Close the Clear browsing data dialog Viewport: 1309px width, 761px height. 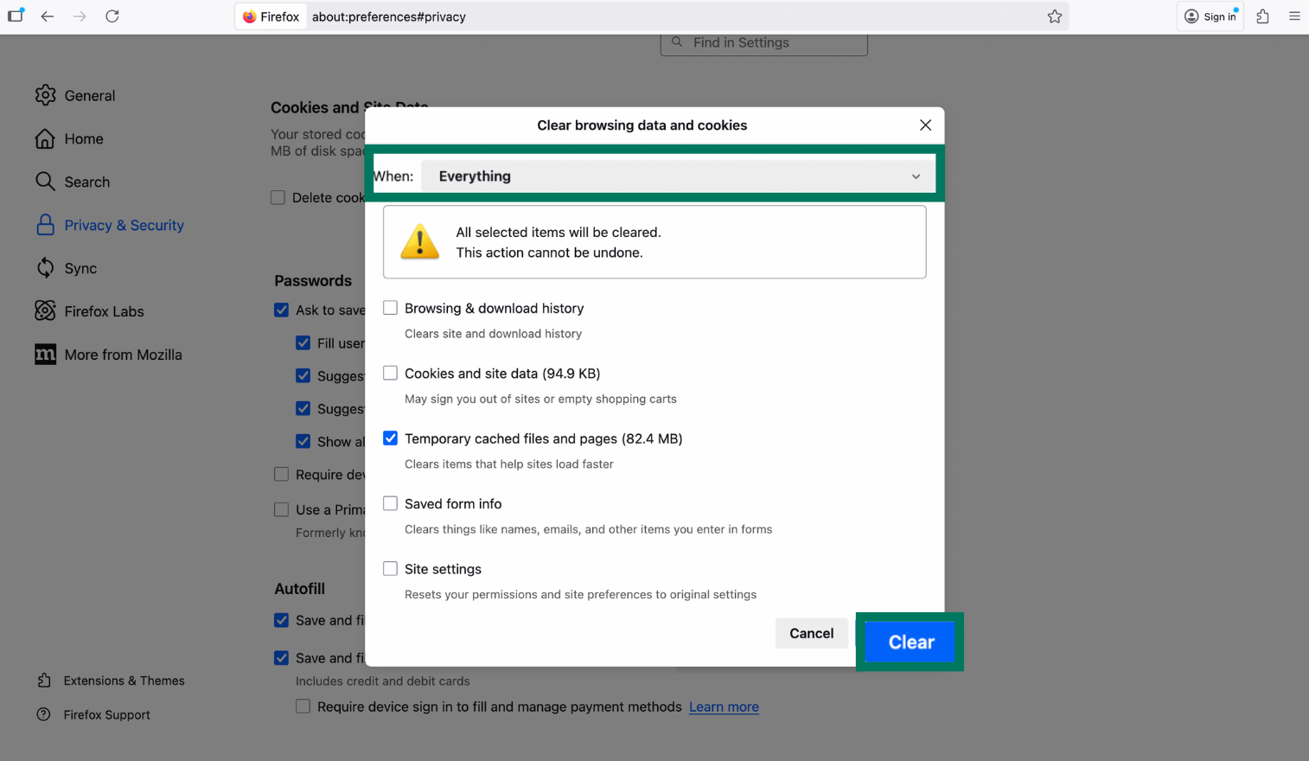click(x=925, y=125)
